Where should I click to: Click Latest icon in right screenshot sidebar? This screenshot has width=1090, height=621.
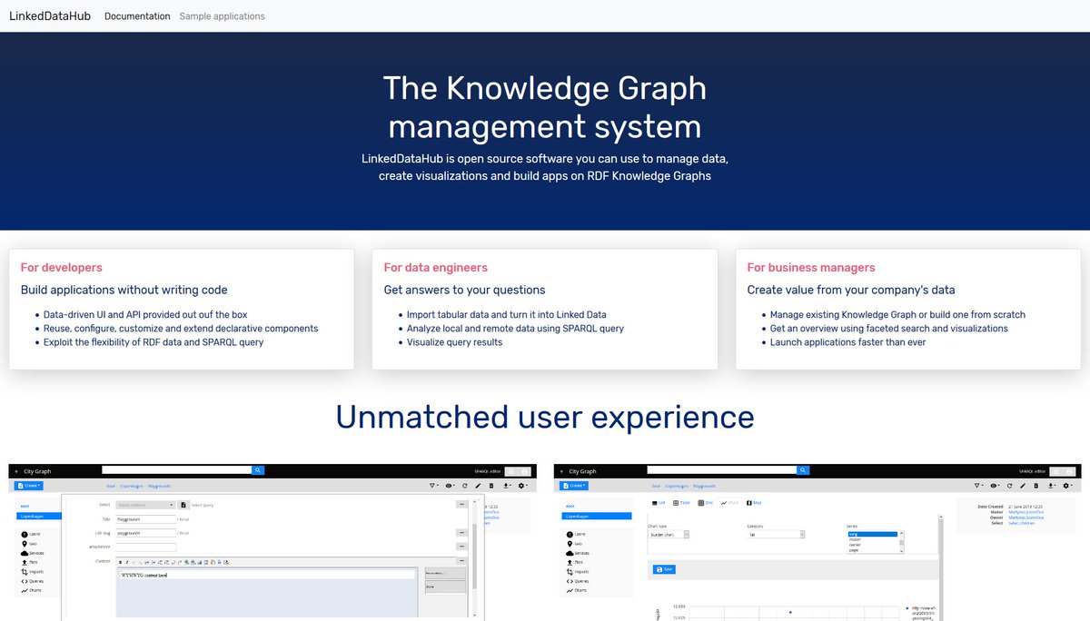[x=569, y=534]
